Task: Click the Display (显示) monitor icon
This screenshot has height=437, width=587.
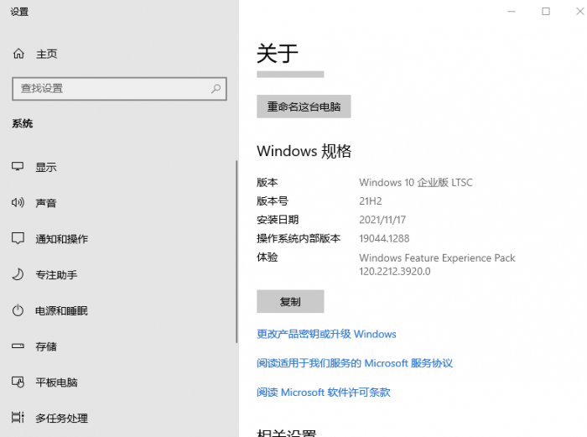Action: click(x=18, y=167)
